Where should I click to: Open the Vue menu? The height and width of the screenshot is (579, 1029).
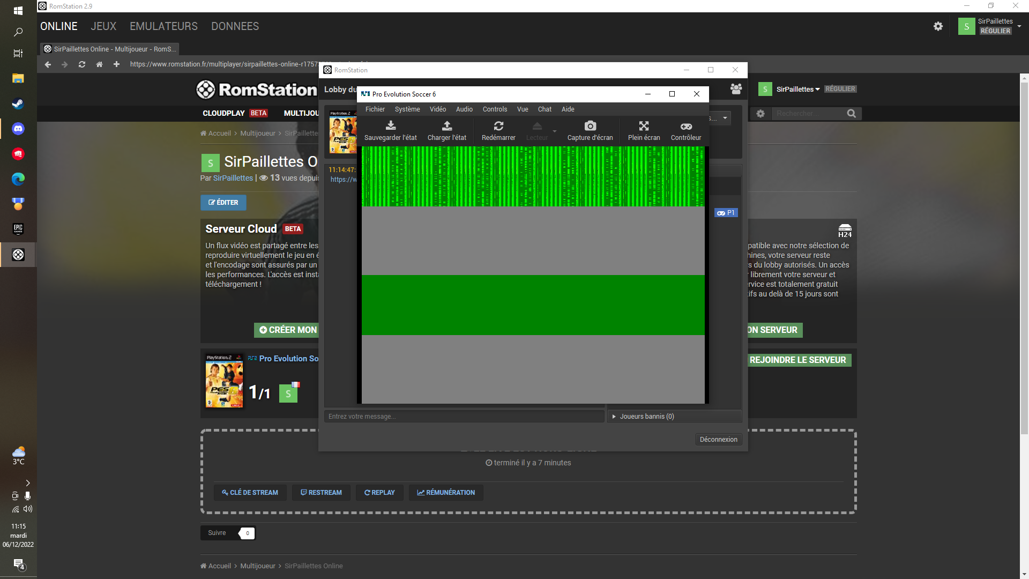pos(523,109)
